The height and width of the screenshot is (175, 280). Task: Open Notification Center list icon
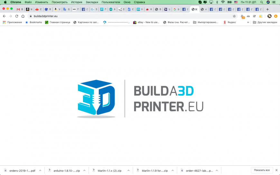[274, 2]
